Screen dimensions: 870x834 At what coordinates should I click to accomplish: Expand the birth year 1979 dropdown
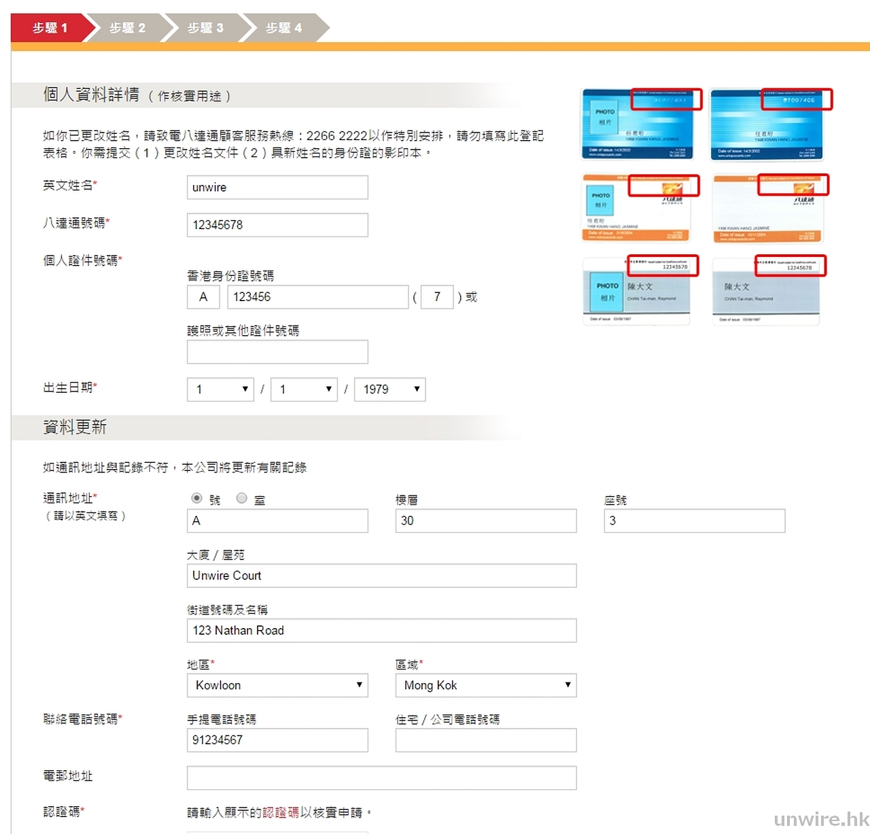[x=389, y=389]
